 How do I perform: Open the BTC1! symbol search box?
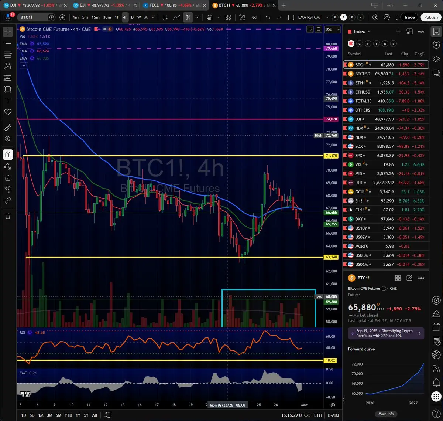click(36, 17)
